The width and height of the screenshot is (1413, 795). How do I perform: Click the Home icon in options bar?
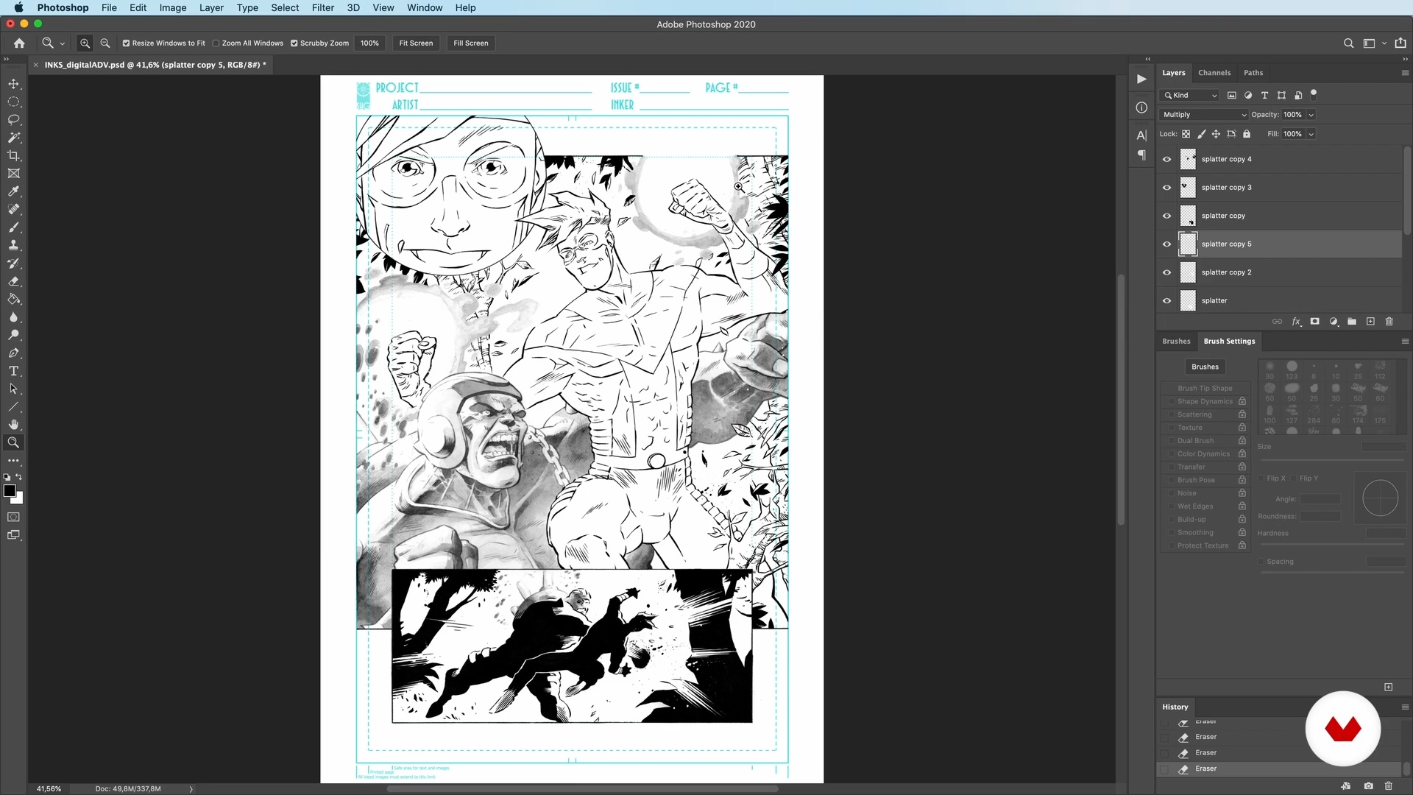[x=19, y=43]
